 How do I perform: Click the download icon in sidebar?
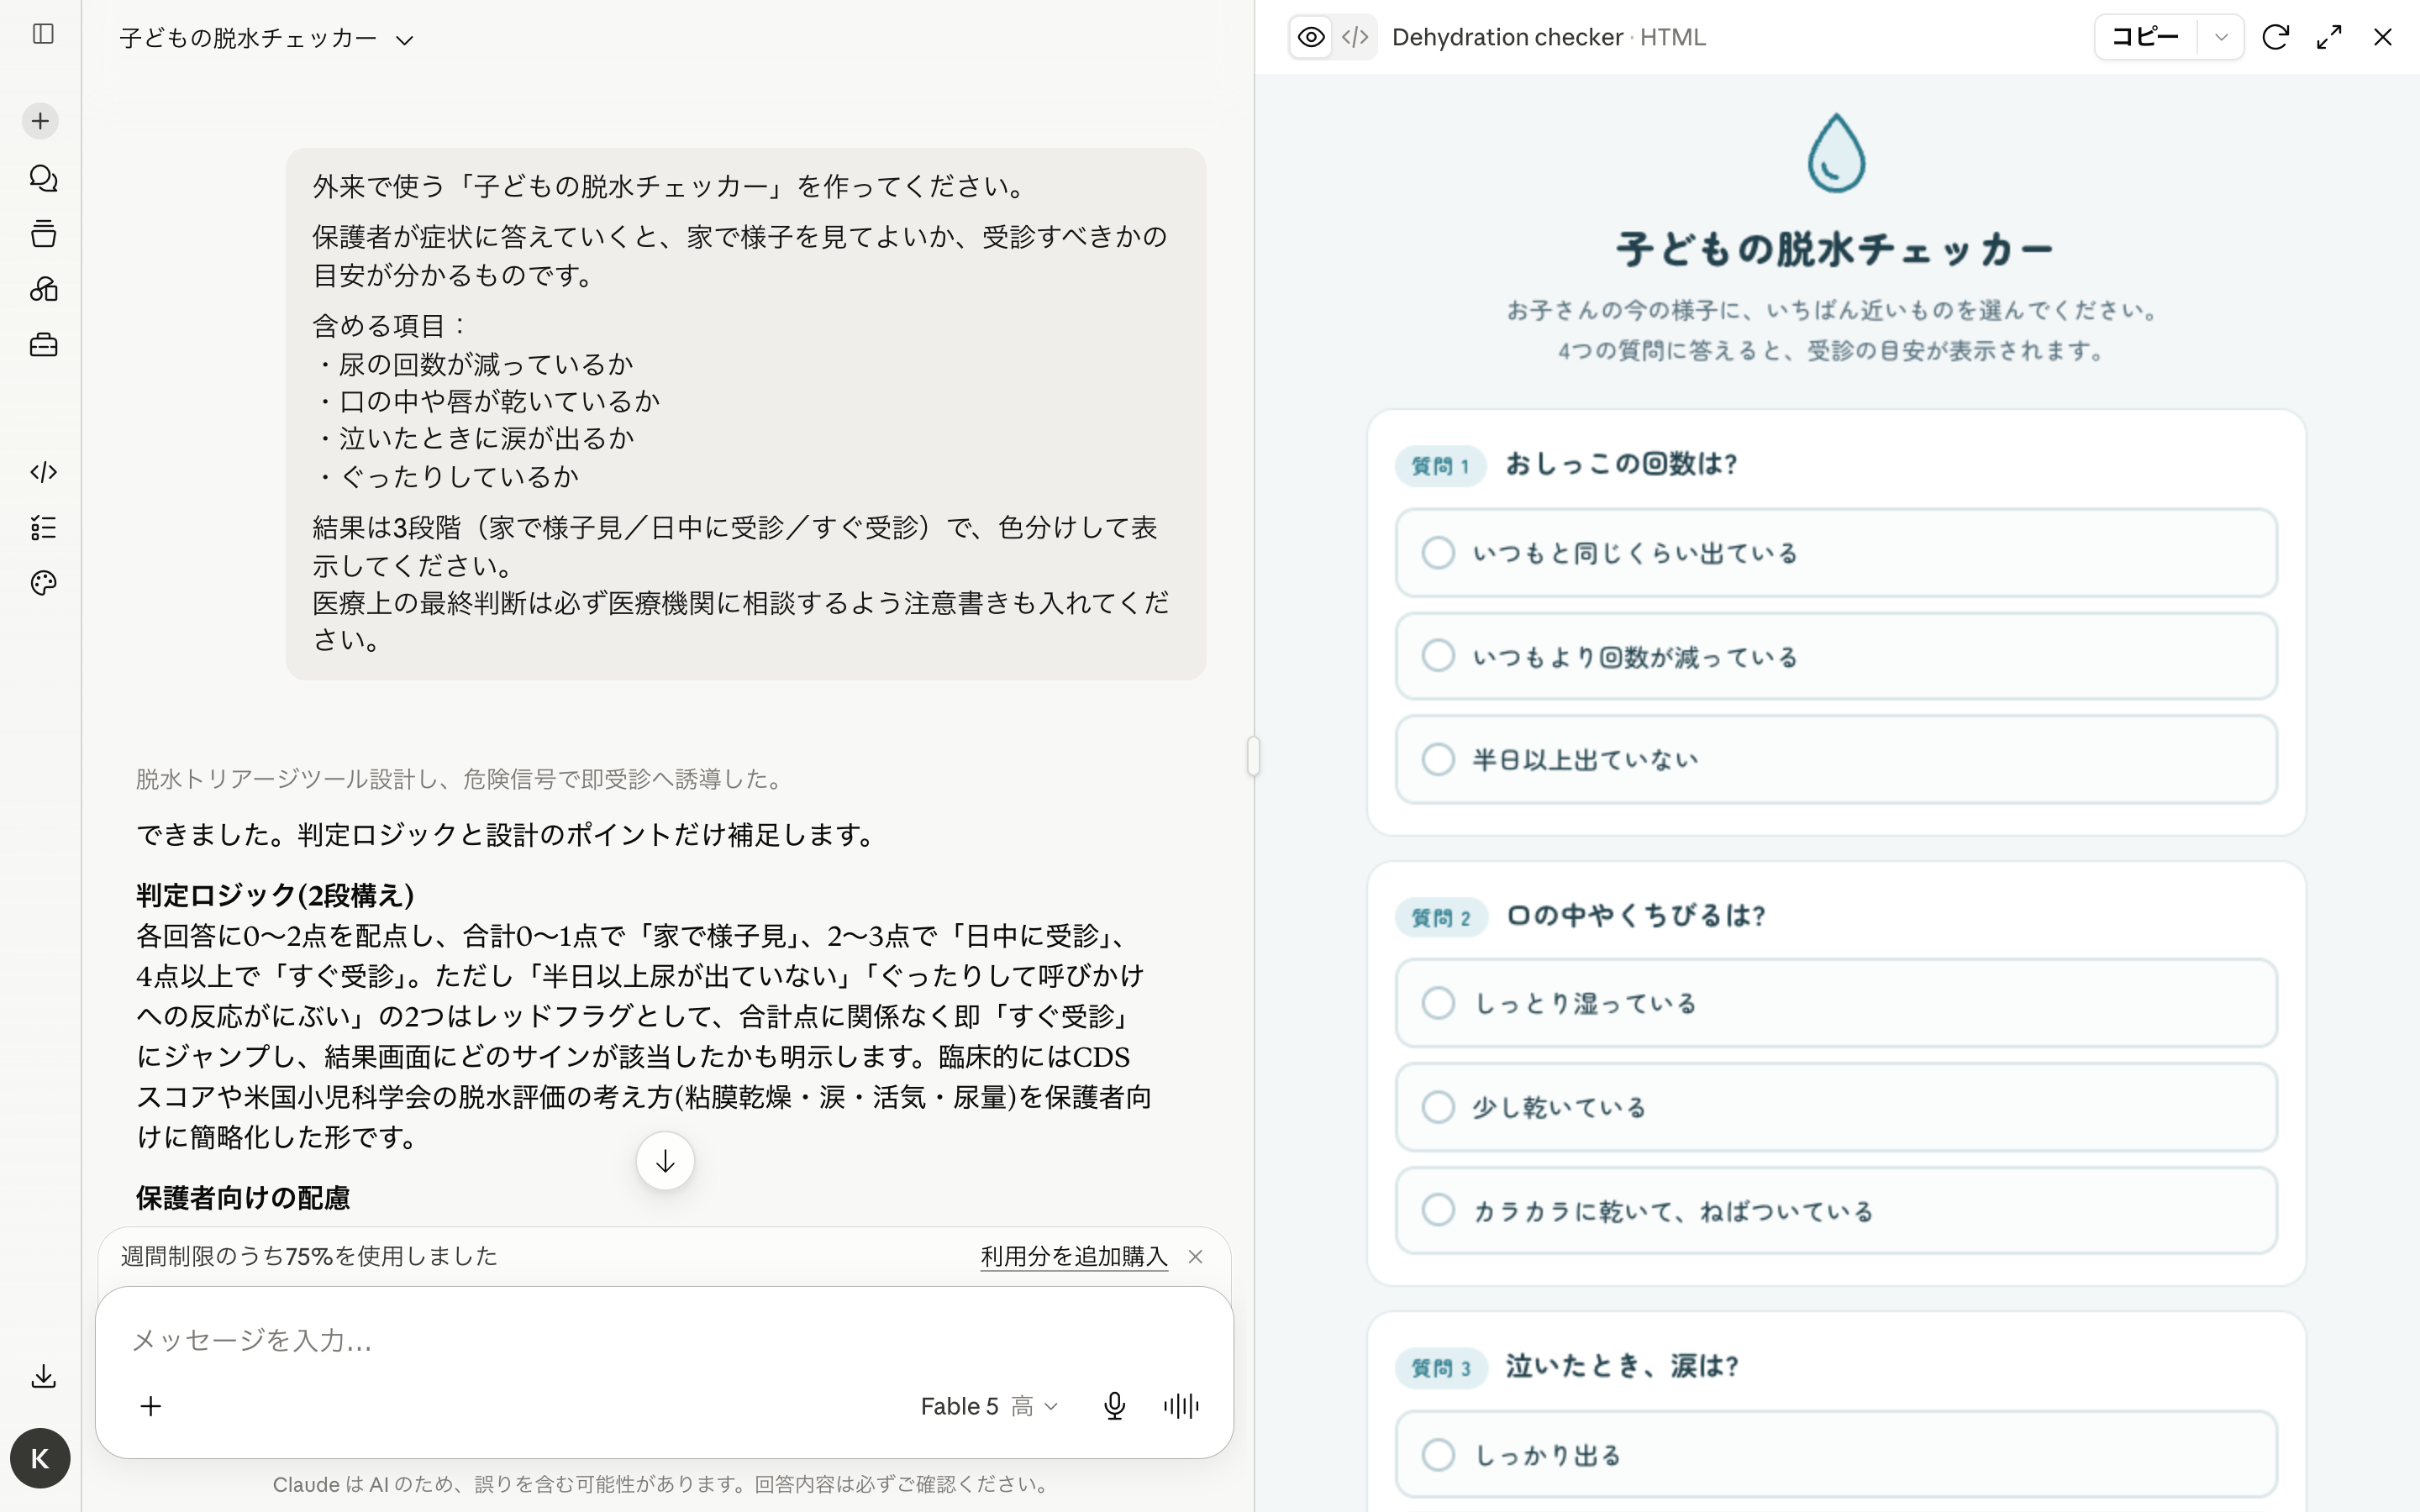pyautogui.click(x=43, y=1377)
